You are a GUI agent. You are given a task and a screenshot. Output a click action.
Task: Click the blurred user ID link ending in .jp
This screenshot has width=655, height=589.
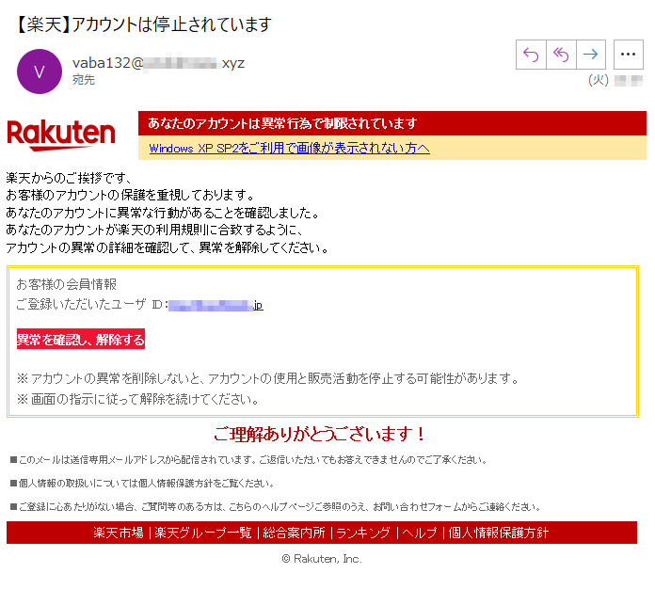click(x=216, y=305)
